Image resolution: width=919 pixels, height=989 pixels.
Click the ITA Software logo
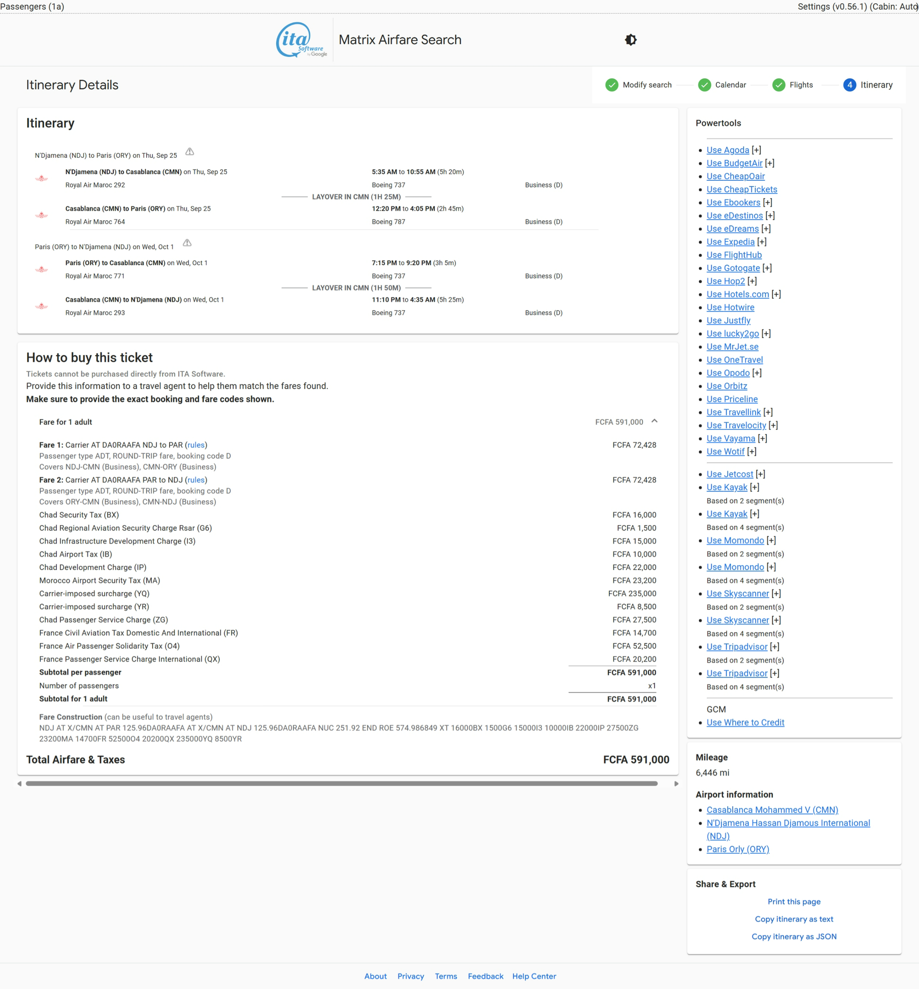point(301,40)
